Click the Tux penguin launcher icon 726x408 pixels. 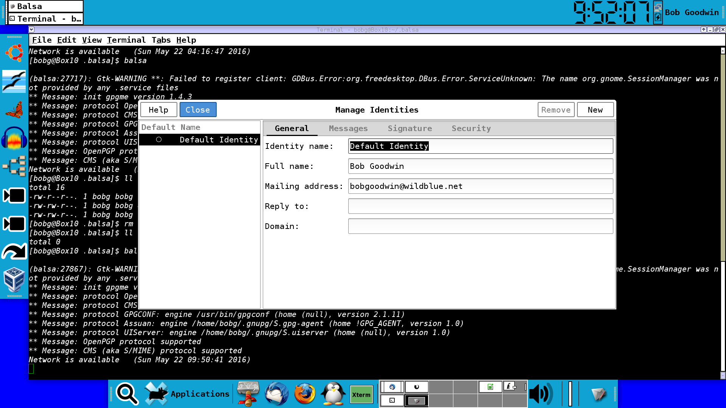click(x=333, y=394)
